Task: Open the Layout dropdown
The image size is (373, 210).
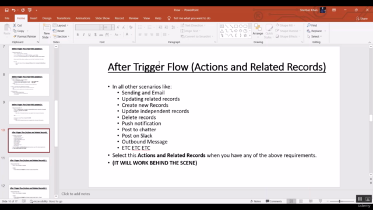Action: [61, 25]
